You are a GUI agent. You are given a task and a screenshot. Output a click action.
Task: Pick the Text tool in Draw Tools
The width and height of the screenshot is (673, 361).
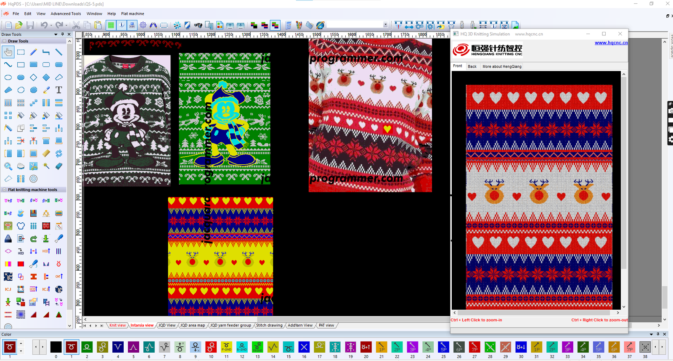coord(59,90)
